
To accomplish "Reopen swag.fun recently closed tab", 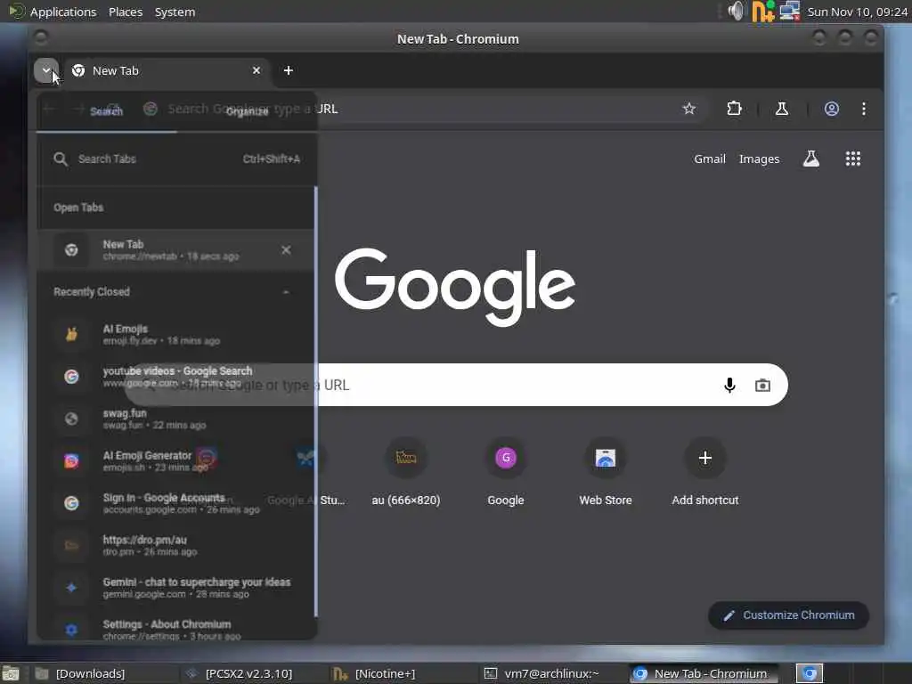I will tap(177, 419).
